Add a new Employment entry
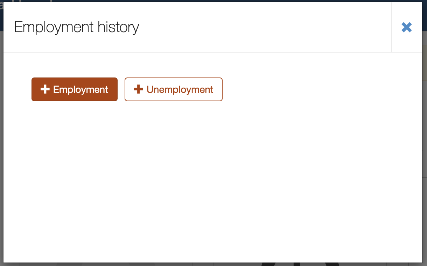This screenshot has width=427, height=266. click(75, 89)
